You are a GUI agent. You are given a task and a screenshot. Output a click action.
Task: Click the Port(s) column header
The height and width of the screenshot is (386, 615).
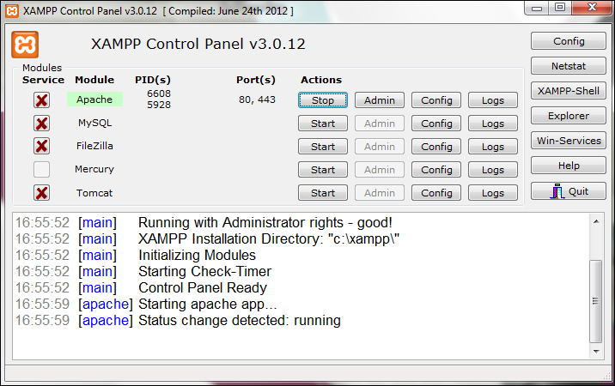[256, 80]
